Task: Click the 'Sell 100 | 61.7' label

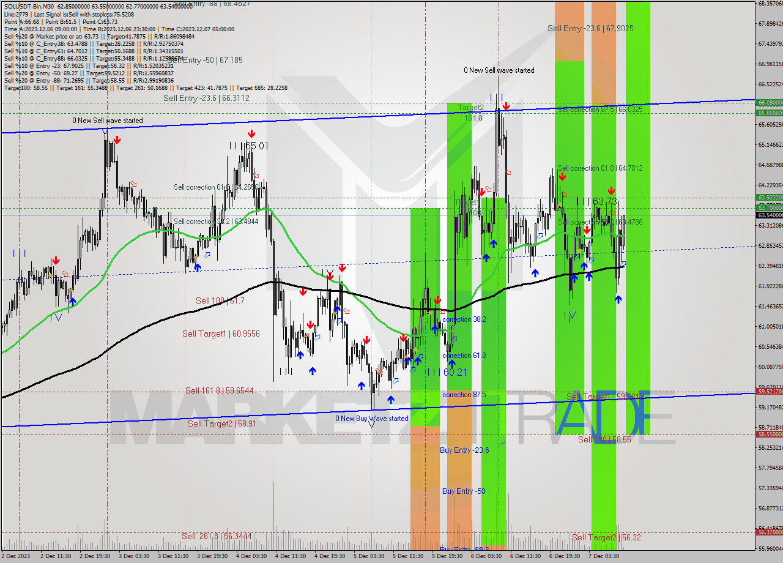Action: (x=220, y=300)
